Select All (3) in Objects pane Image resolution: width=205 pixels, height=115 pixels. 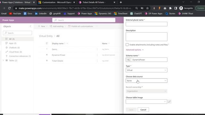(x=18, y=39)
